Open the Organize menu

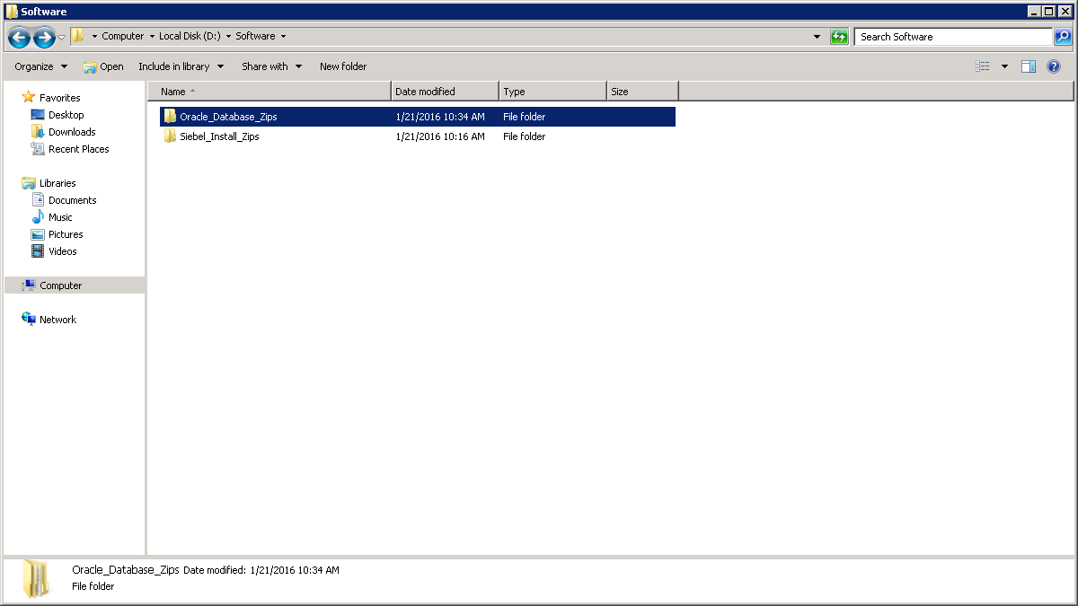[x=40, y=66]
